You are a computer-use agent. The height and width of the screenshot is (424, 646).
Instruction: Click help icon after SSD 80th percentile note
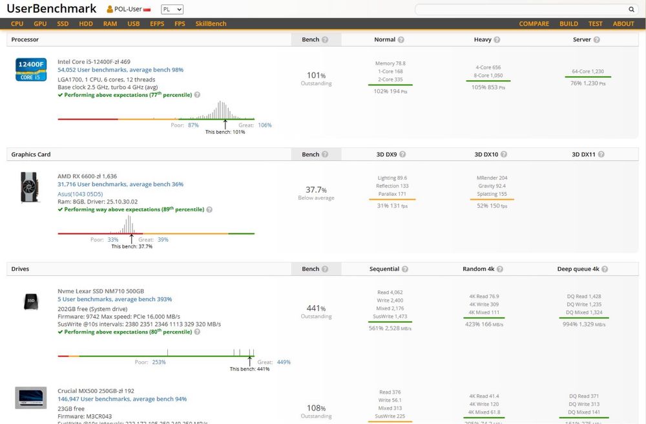[x=197, y=332]
